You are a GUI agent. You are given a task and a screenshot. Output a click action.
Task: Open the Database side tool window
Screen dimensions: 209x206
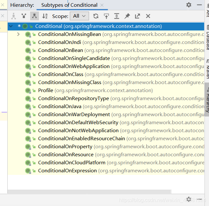[207, 37]
